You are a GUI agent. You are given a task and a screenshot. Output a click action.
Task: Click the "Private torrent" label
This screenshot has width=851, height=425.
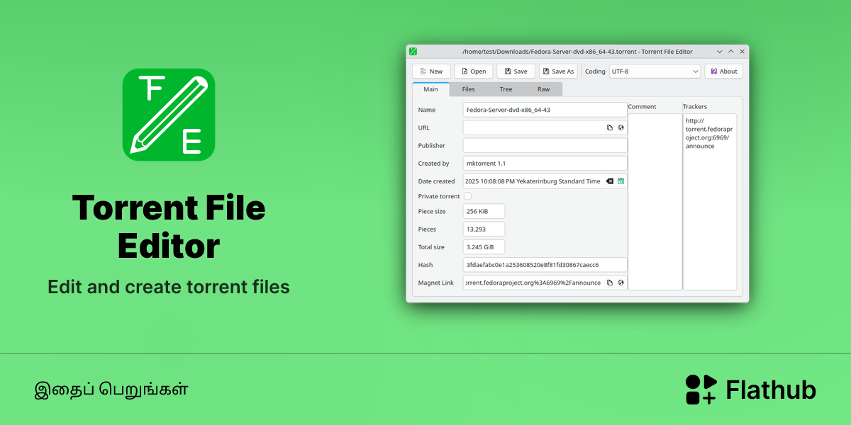pyautogui.click(x=439, y=196)
